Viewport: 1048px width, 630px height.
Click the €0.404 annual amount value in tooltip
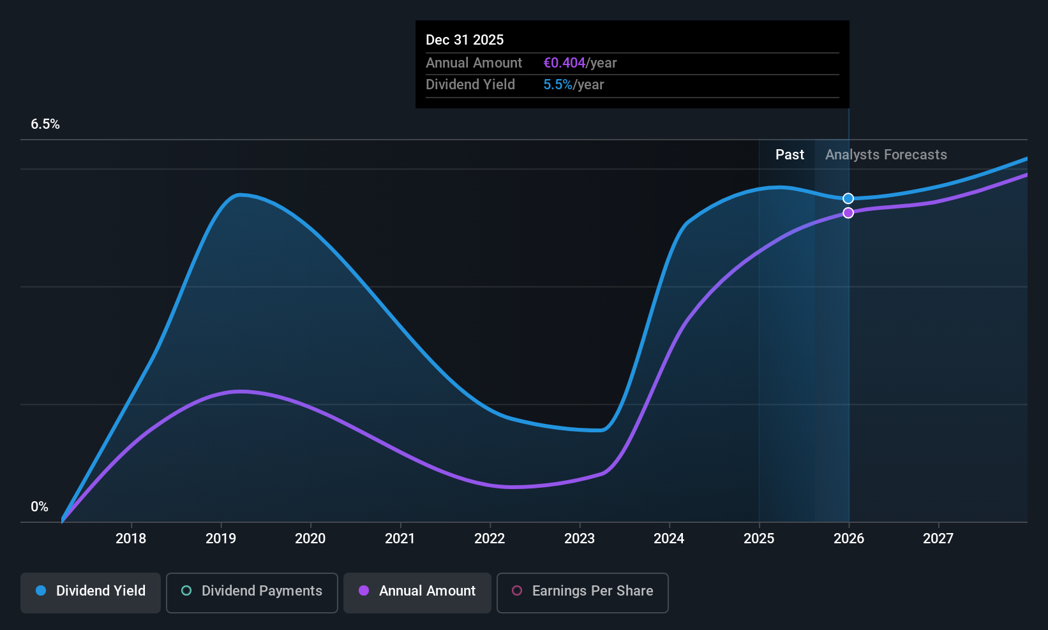[564, 63]
